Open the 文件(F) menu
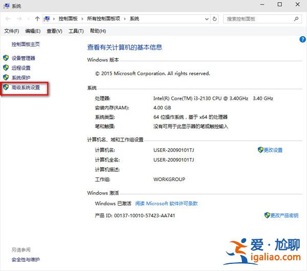 (12, 31)
